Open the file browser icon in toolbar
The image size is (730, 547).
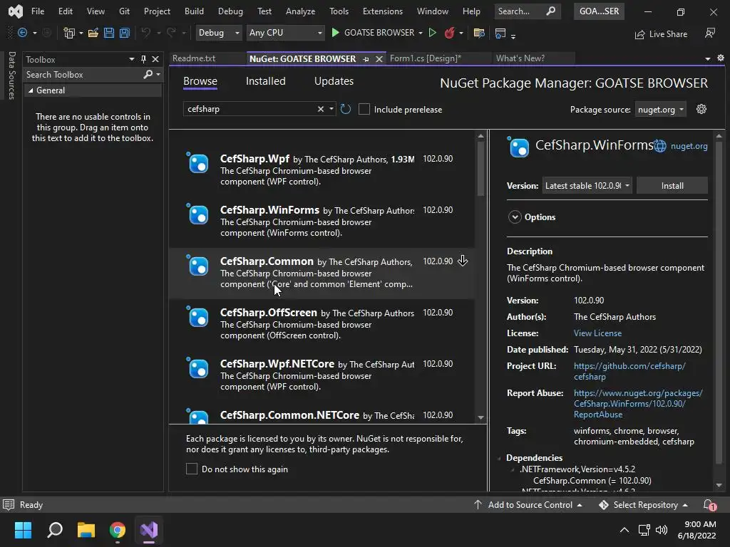point(478,33)
